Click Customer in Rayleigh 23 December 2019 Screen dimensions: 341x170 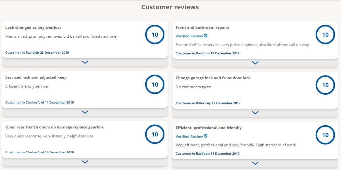(x=37, y=52)
